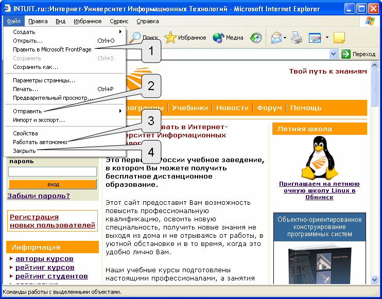
Task: Toggle Работать автономно menu entry
Action: (64, 142)
